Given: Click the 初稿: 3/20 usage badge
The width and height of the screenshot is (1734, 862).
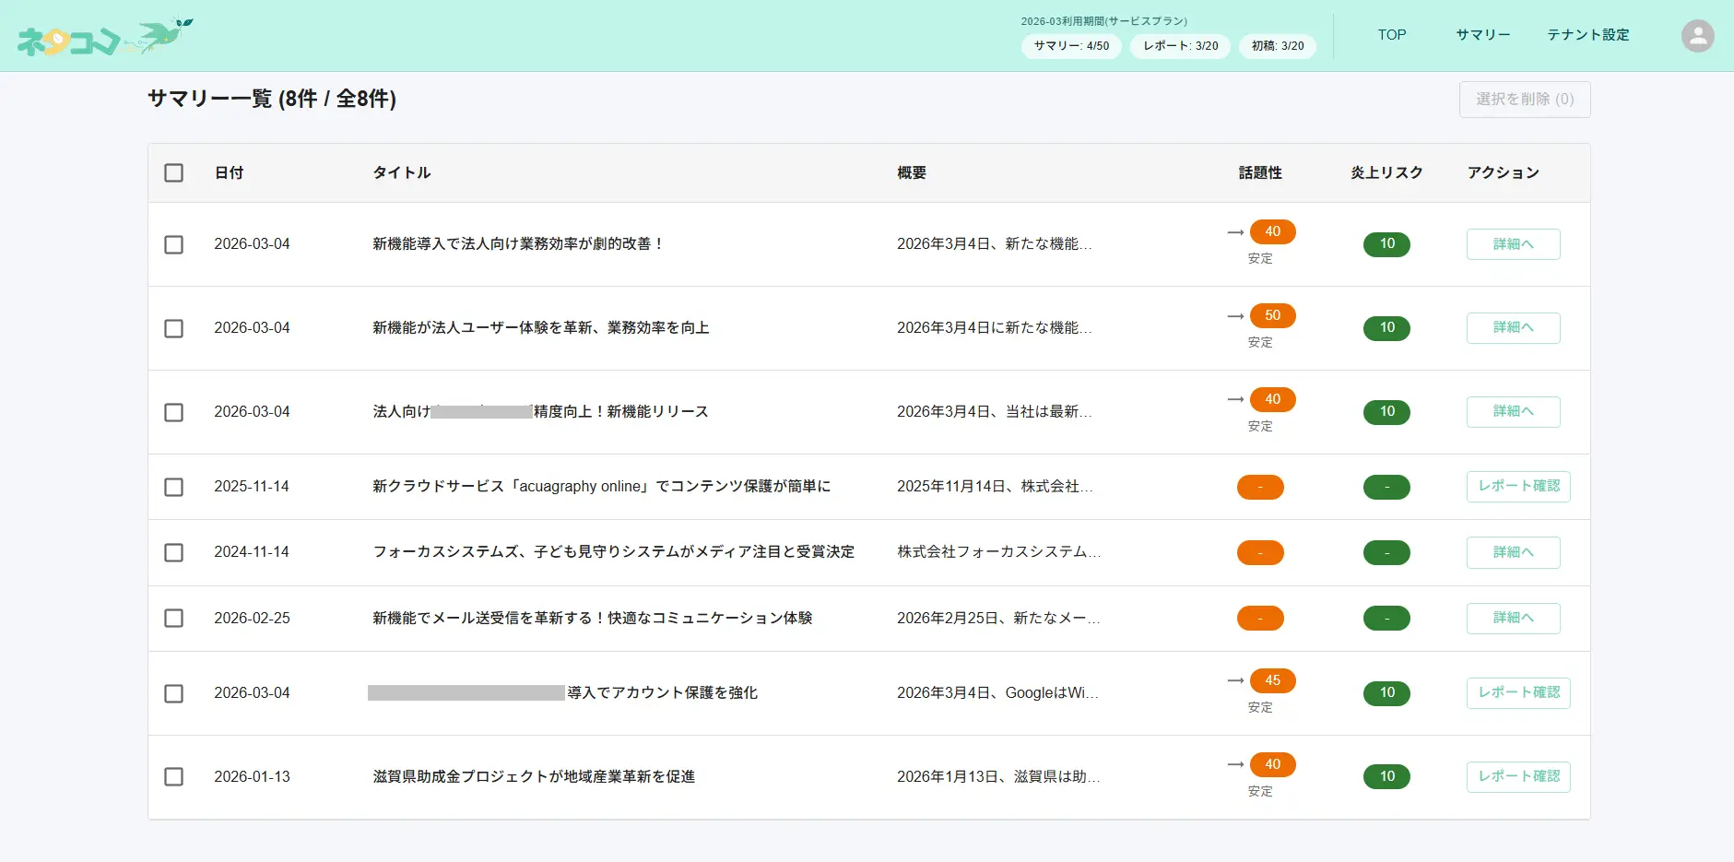Looking at the screenshot, I should tap(1277, 46).
